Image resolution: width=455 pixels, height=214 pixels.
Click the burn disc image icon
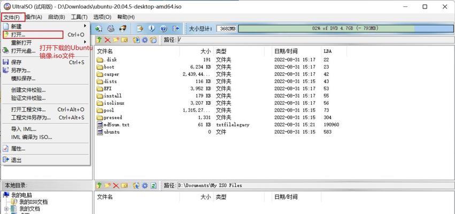point(123,29)
